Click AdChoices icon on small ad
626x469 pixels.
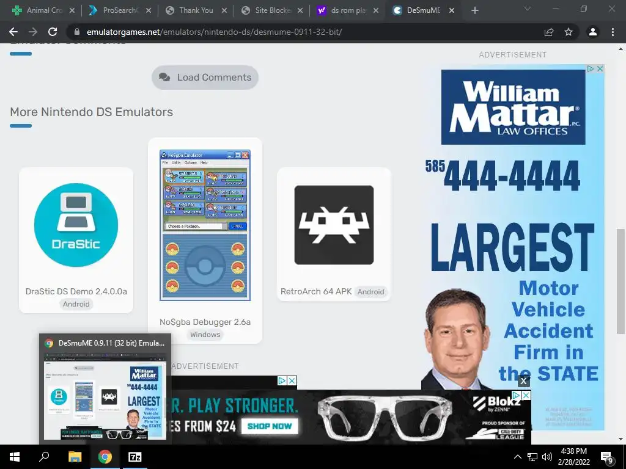point(282,381)
